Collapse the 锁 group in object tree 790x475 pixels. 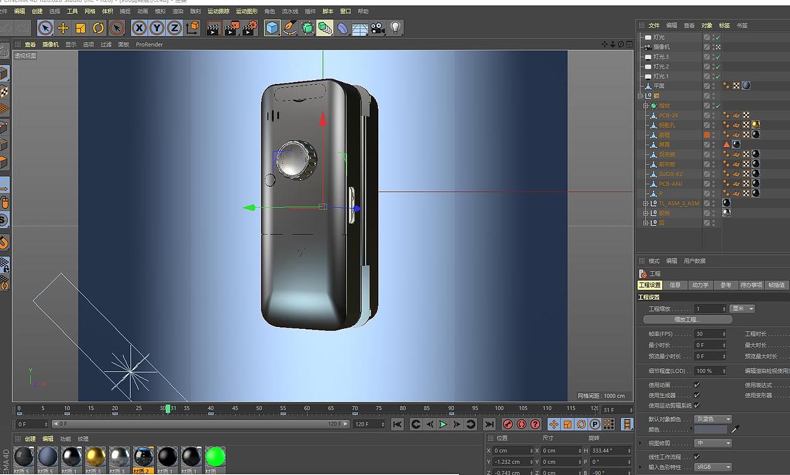click(640, 96)
